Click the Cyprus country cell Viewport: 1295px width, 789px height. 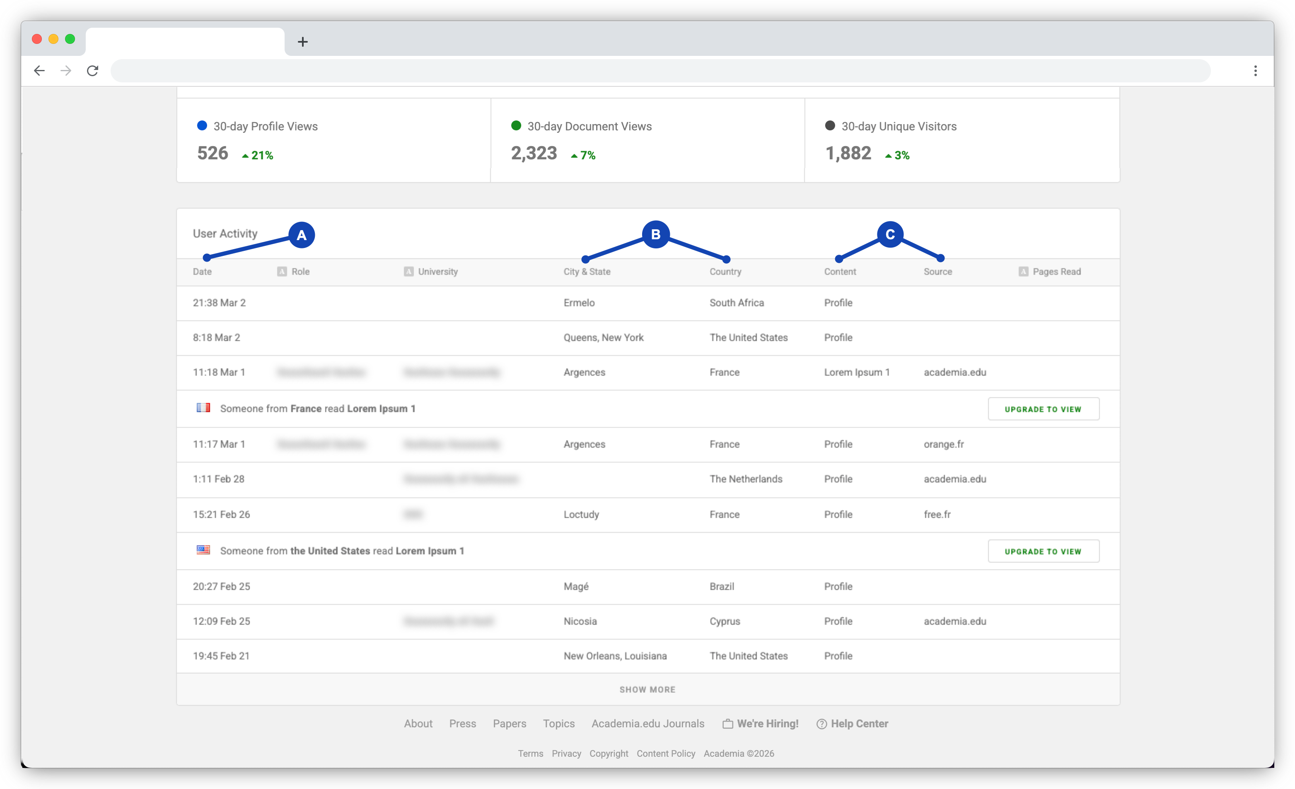(x=724, y=621)
